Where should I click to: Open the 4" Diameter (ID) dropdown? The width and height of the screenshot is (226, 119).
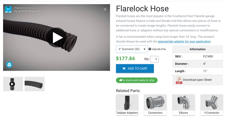[x=132, y=49]
